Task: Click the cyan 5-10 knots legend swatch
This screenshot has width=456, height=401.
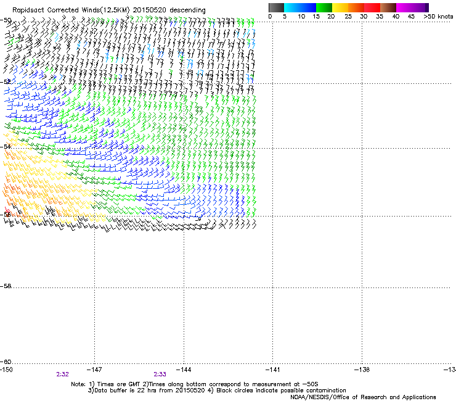Action: pyautogui.click(x=292, y=7)
